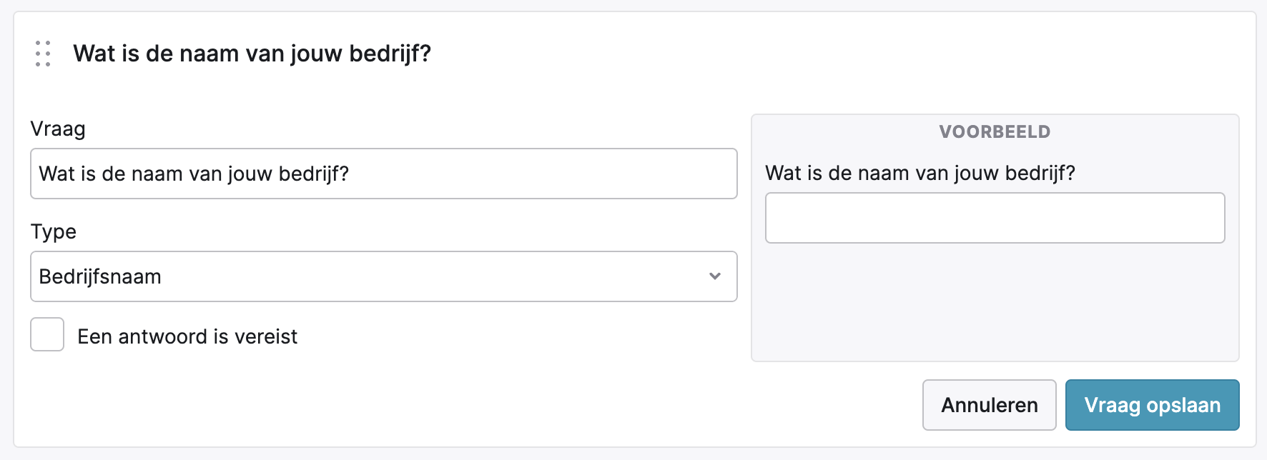Viewport: 1267px width, 460px height.
Task: Click the empty grey area of the Voorbeeld panel
Action: (995, 304)
